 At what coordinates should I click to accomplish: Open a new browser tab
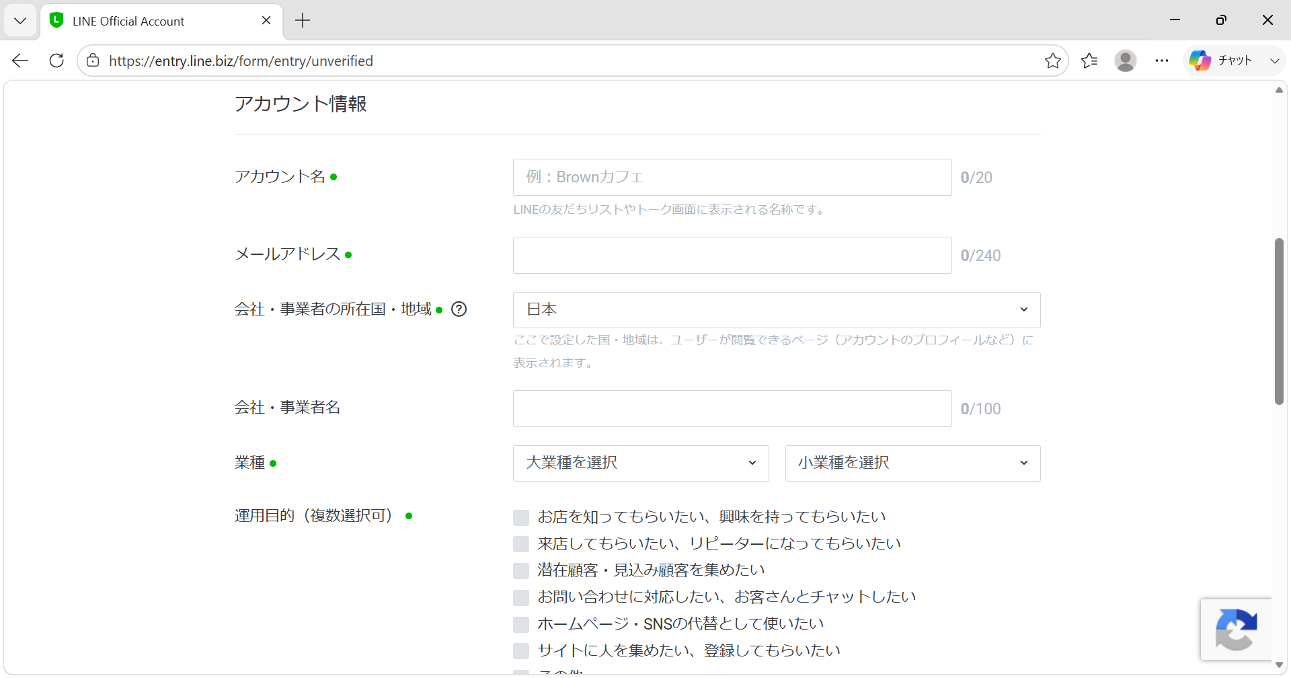[x=303, y=21]
